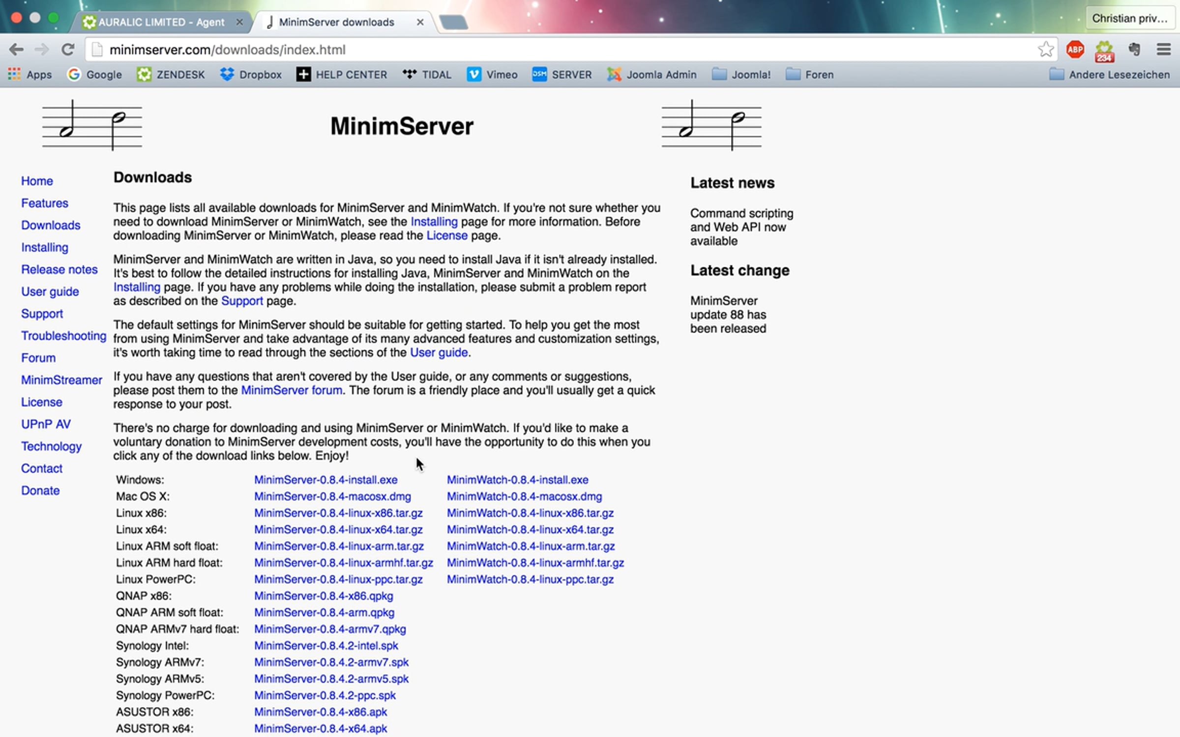Download MinimServer-0.8.4-macosx.dmg
Image resolution: width=1180 pixels, height=737 pixels.
[x=332, y=496]
